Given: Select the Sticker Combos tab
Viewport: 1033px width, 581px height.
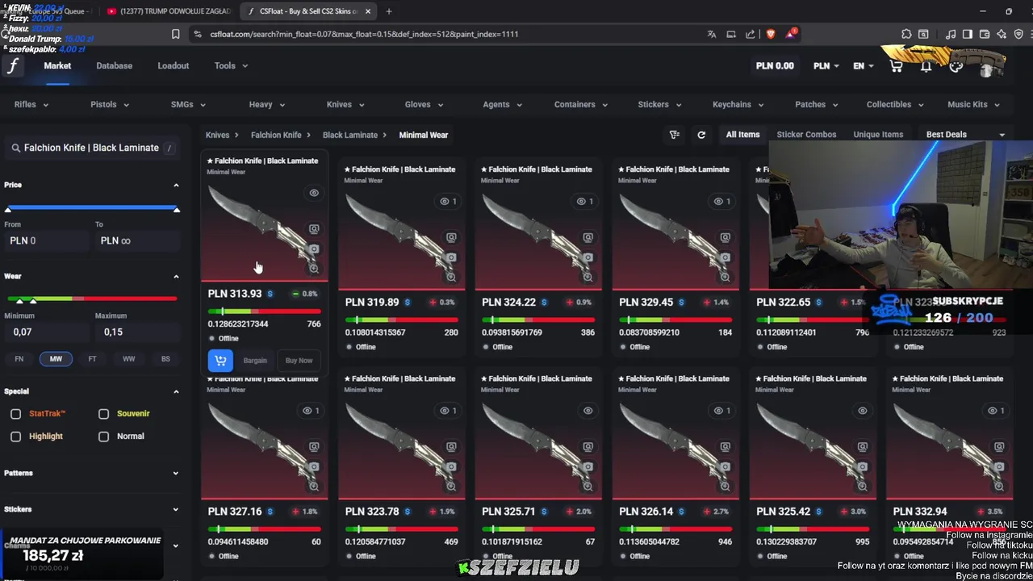Looking at the screenshot, I should click(806, 135).
